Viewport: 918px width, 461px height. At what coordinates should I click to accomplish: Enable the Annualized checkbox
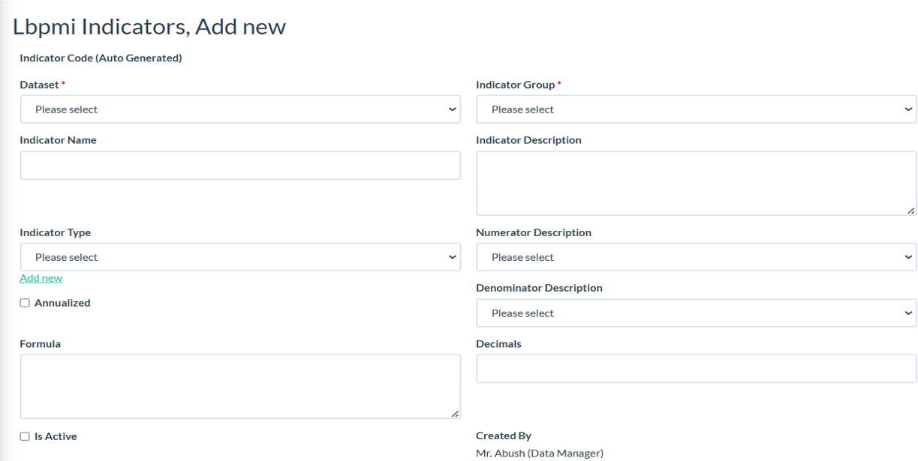pyautogui.click(x=25, y=303)
